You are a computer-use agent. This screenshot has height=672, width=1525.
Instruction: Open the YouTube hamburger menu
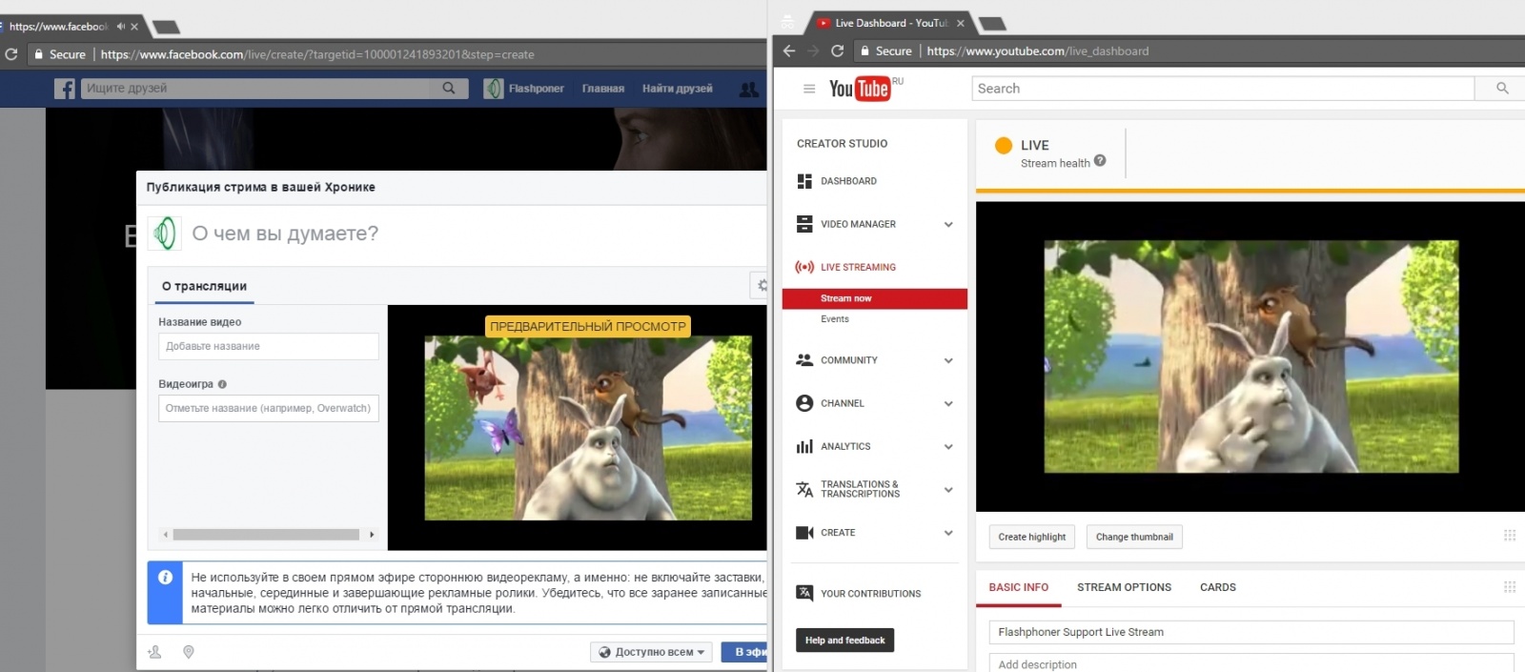point(809,89)
